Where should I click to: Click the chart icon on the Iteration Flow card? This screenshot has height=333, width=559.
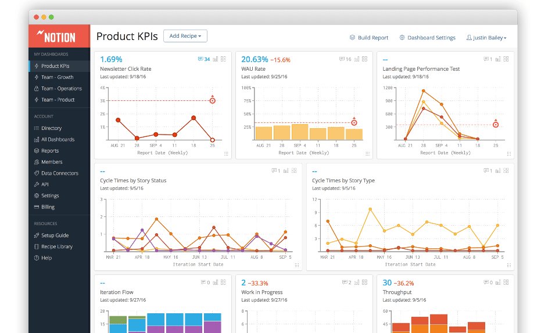216,283
